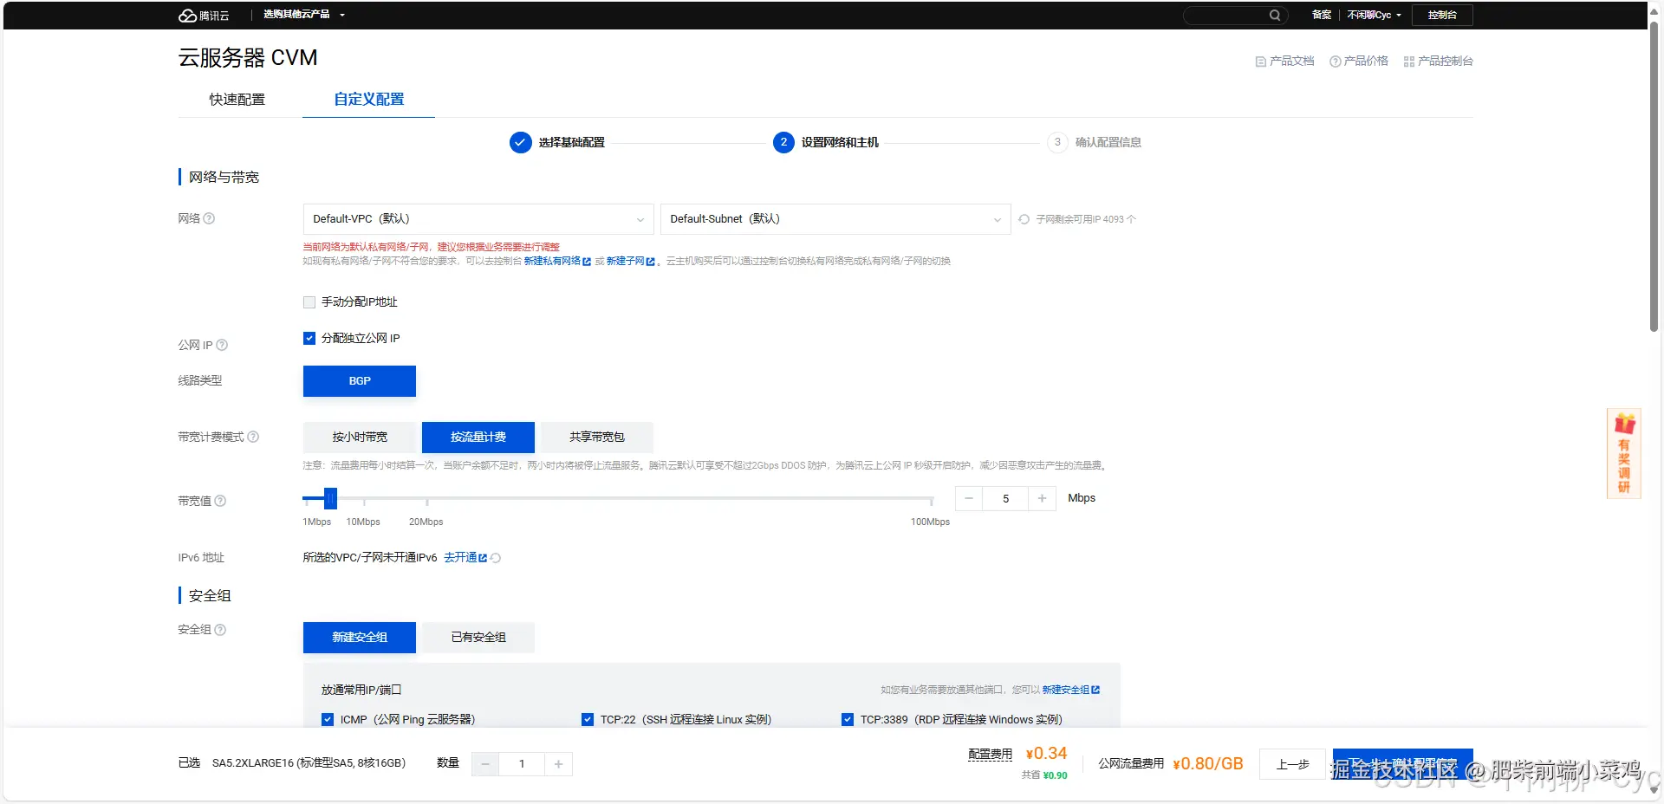Open 新建安全组 link in port panel

[x=1070, y=691]
